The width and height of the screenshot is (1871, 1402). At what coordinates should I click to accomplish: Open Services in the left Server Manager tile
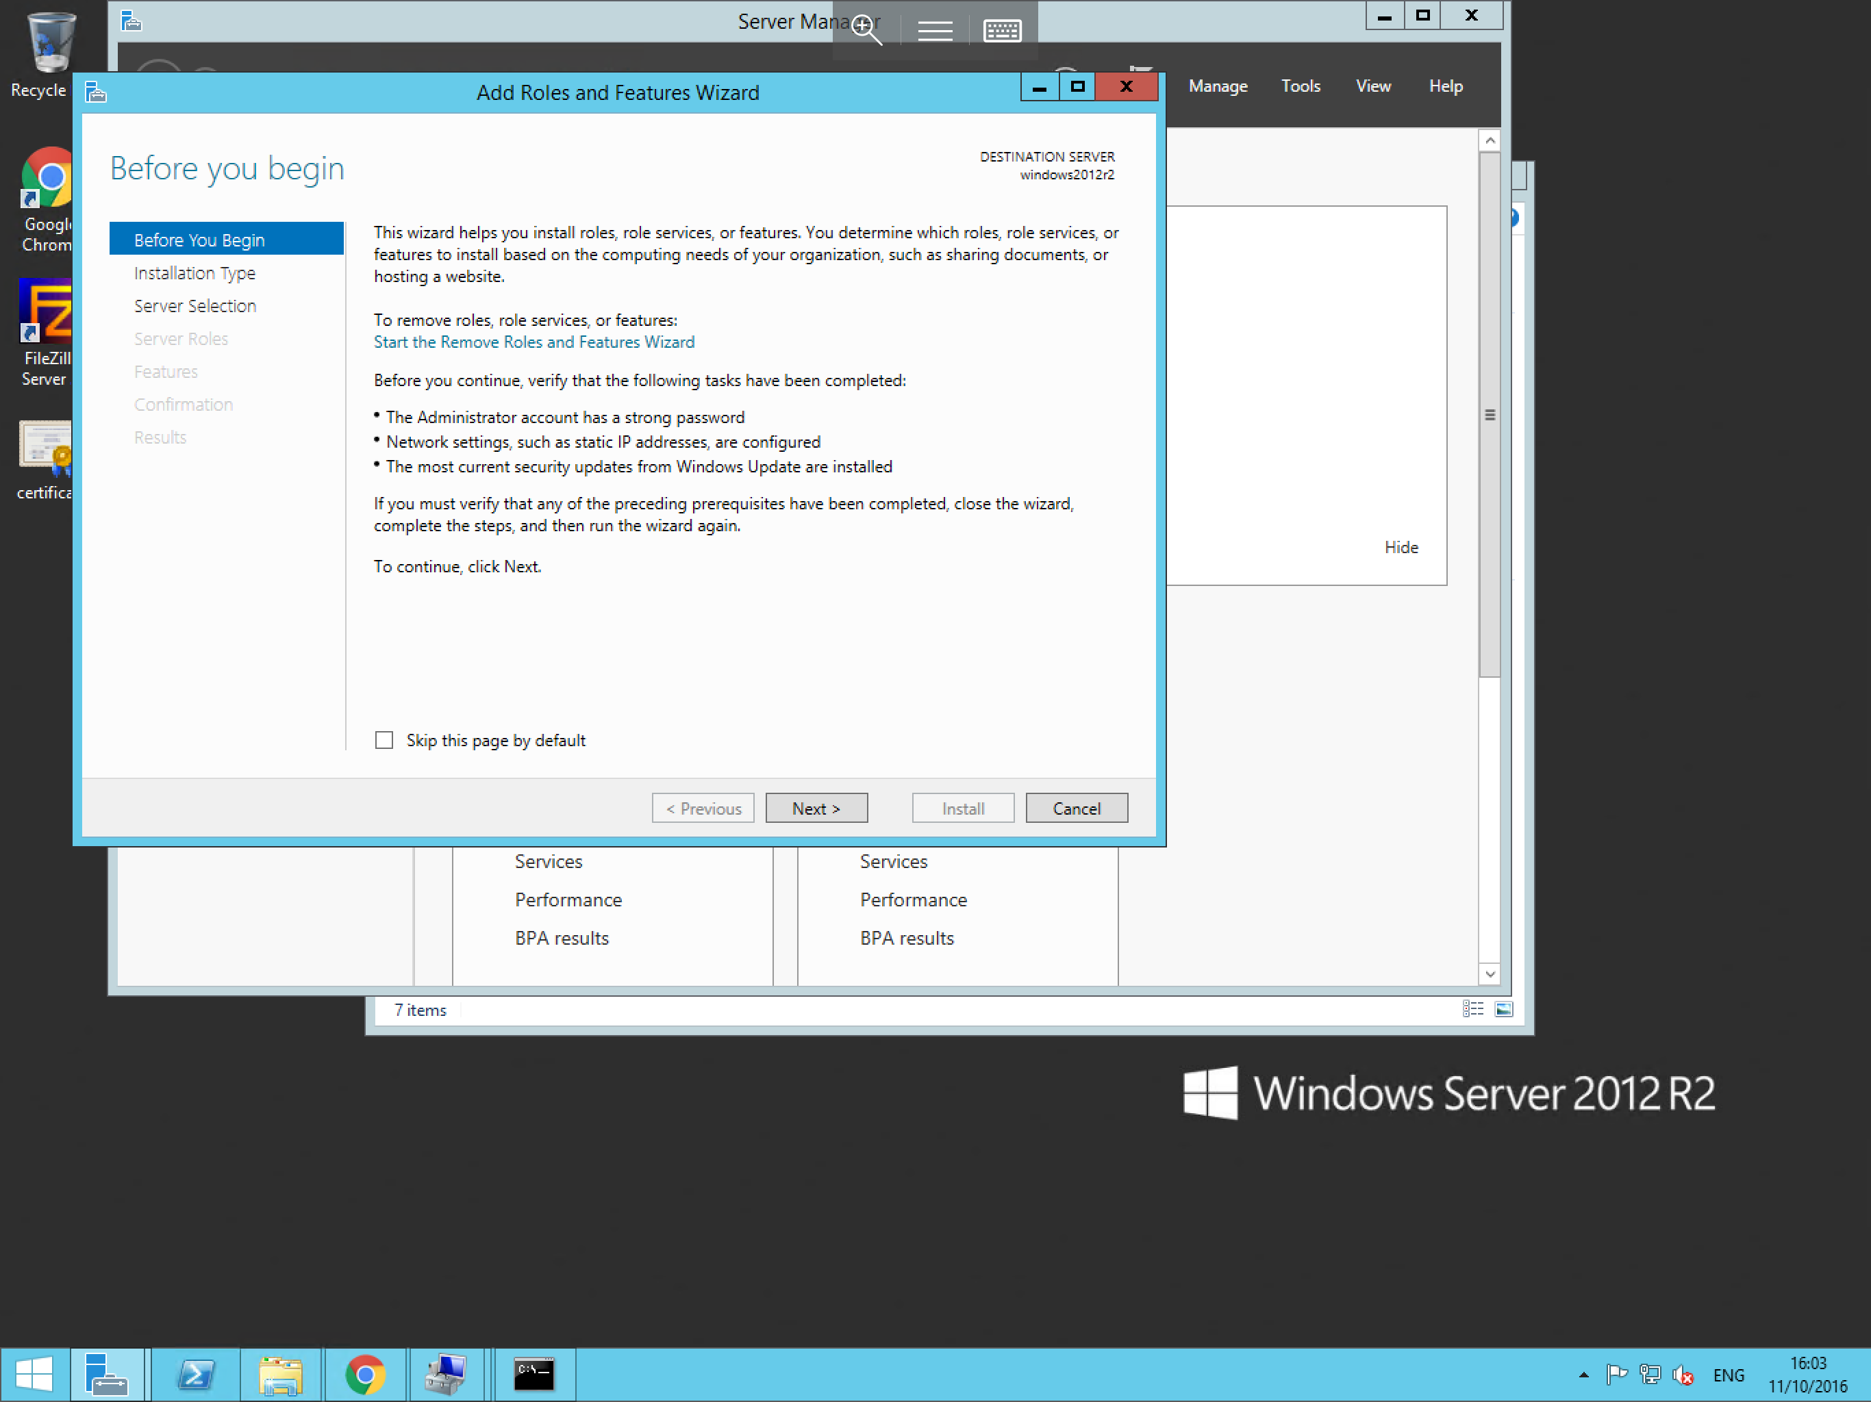coord(548,861)
